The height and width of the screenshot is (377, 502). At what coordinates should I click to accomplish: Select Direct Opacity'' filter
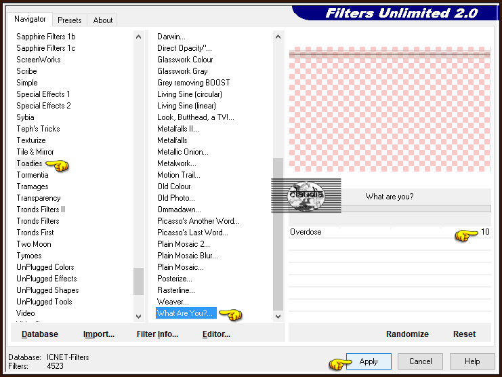pyautogui.click(x=184, y=48)
